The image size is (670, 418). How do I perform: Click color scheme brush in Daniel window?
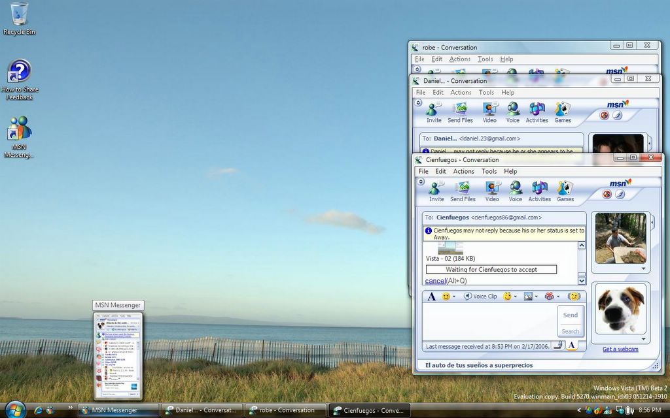pos(618,116)
